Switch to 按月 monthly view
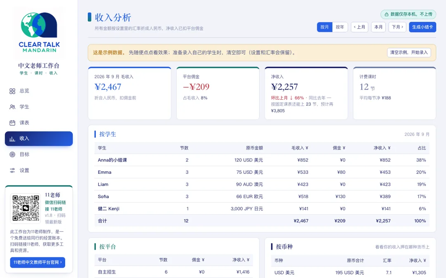The image size is (446, 278). click(325, 27)
